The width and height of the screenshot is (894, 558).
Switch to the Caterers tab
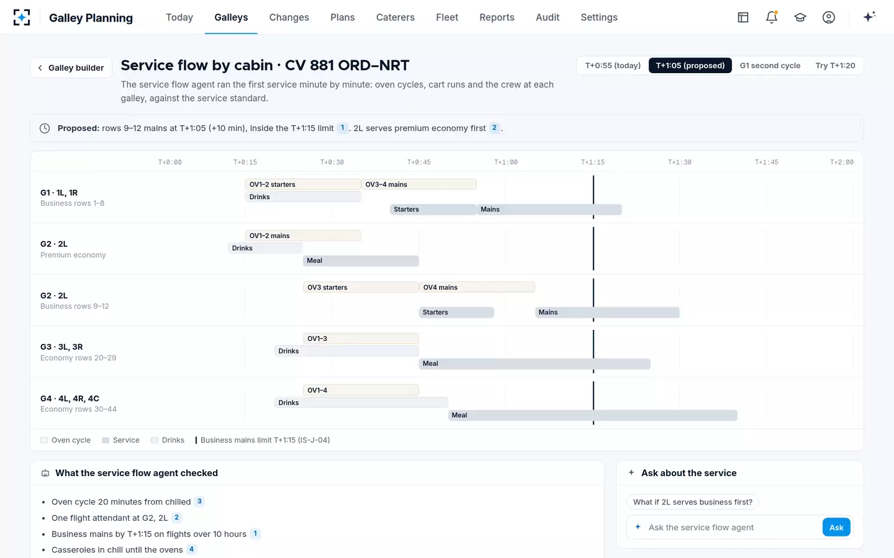[x=395, y=17]
